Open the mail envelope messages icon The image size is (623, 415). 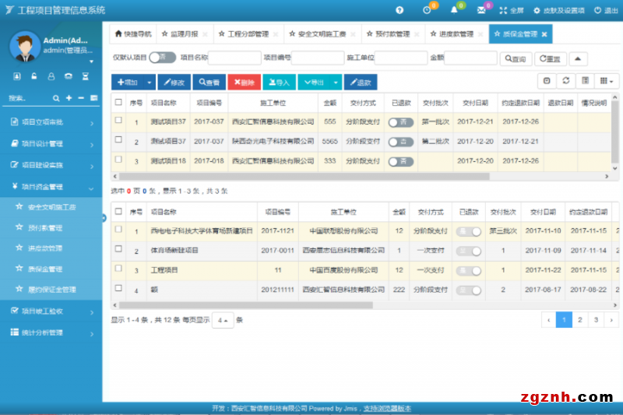click(481, 10)
